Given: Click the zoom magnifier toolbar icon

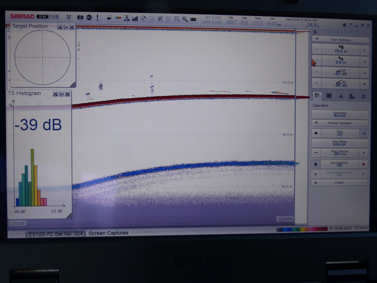Looking at the screenshot, I should coord(185,18).
